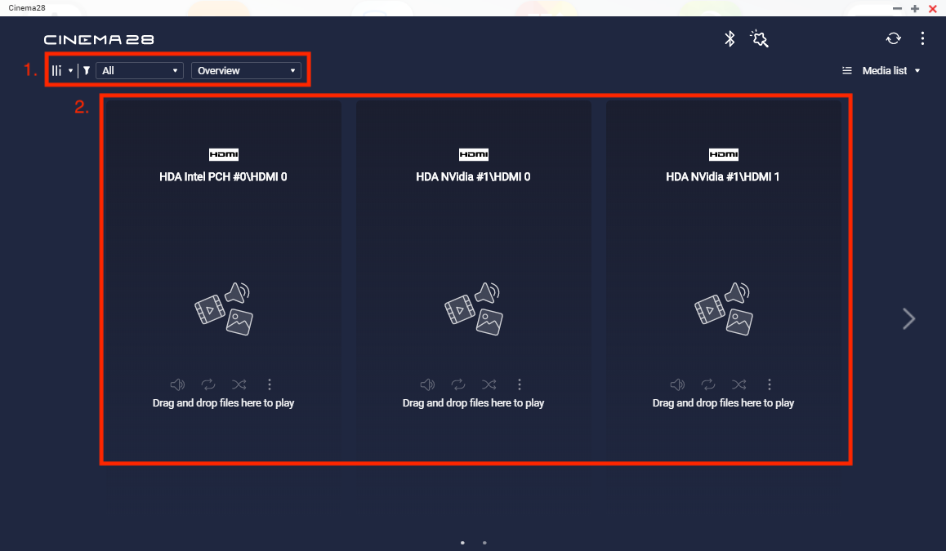Toggle shuffle on HDA NVidia HDMI 0 card

coord(489,384)
